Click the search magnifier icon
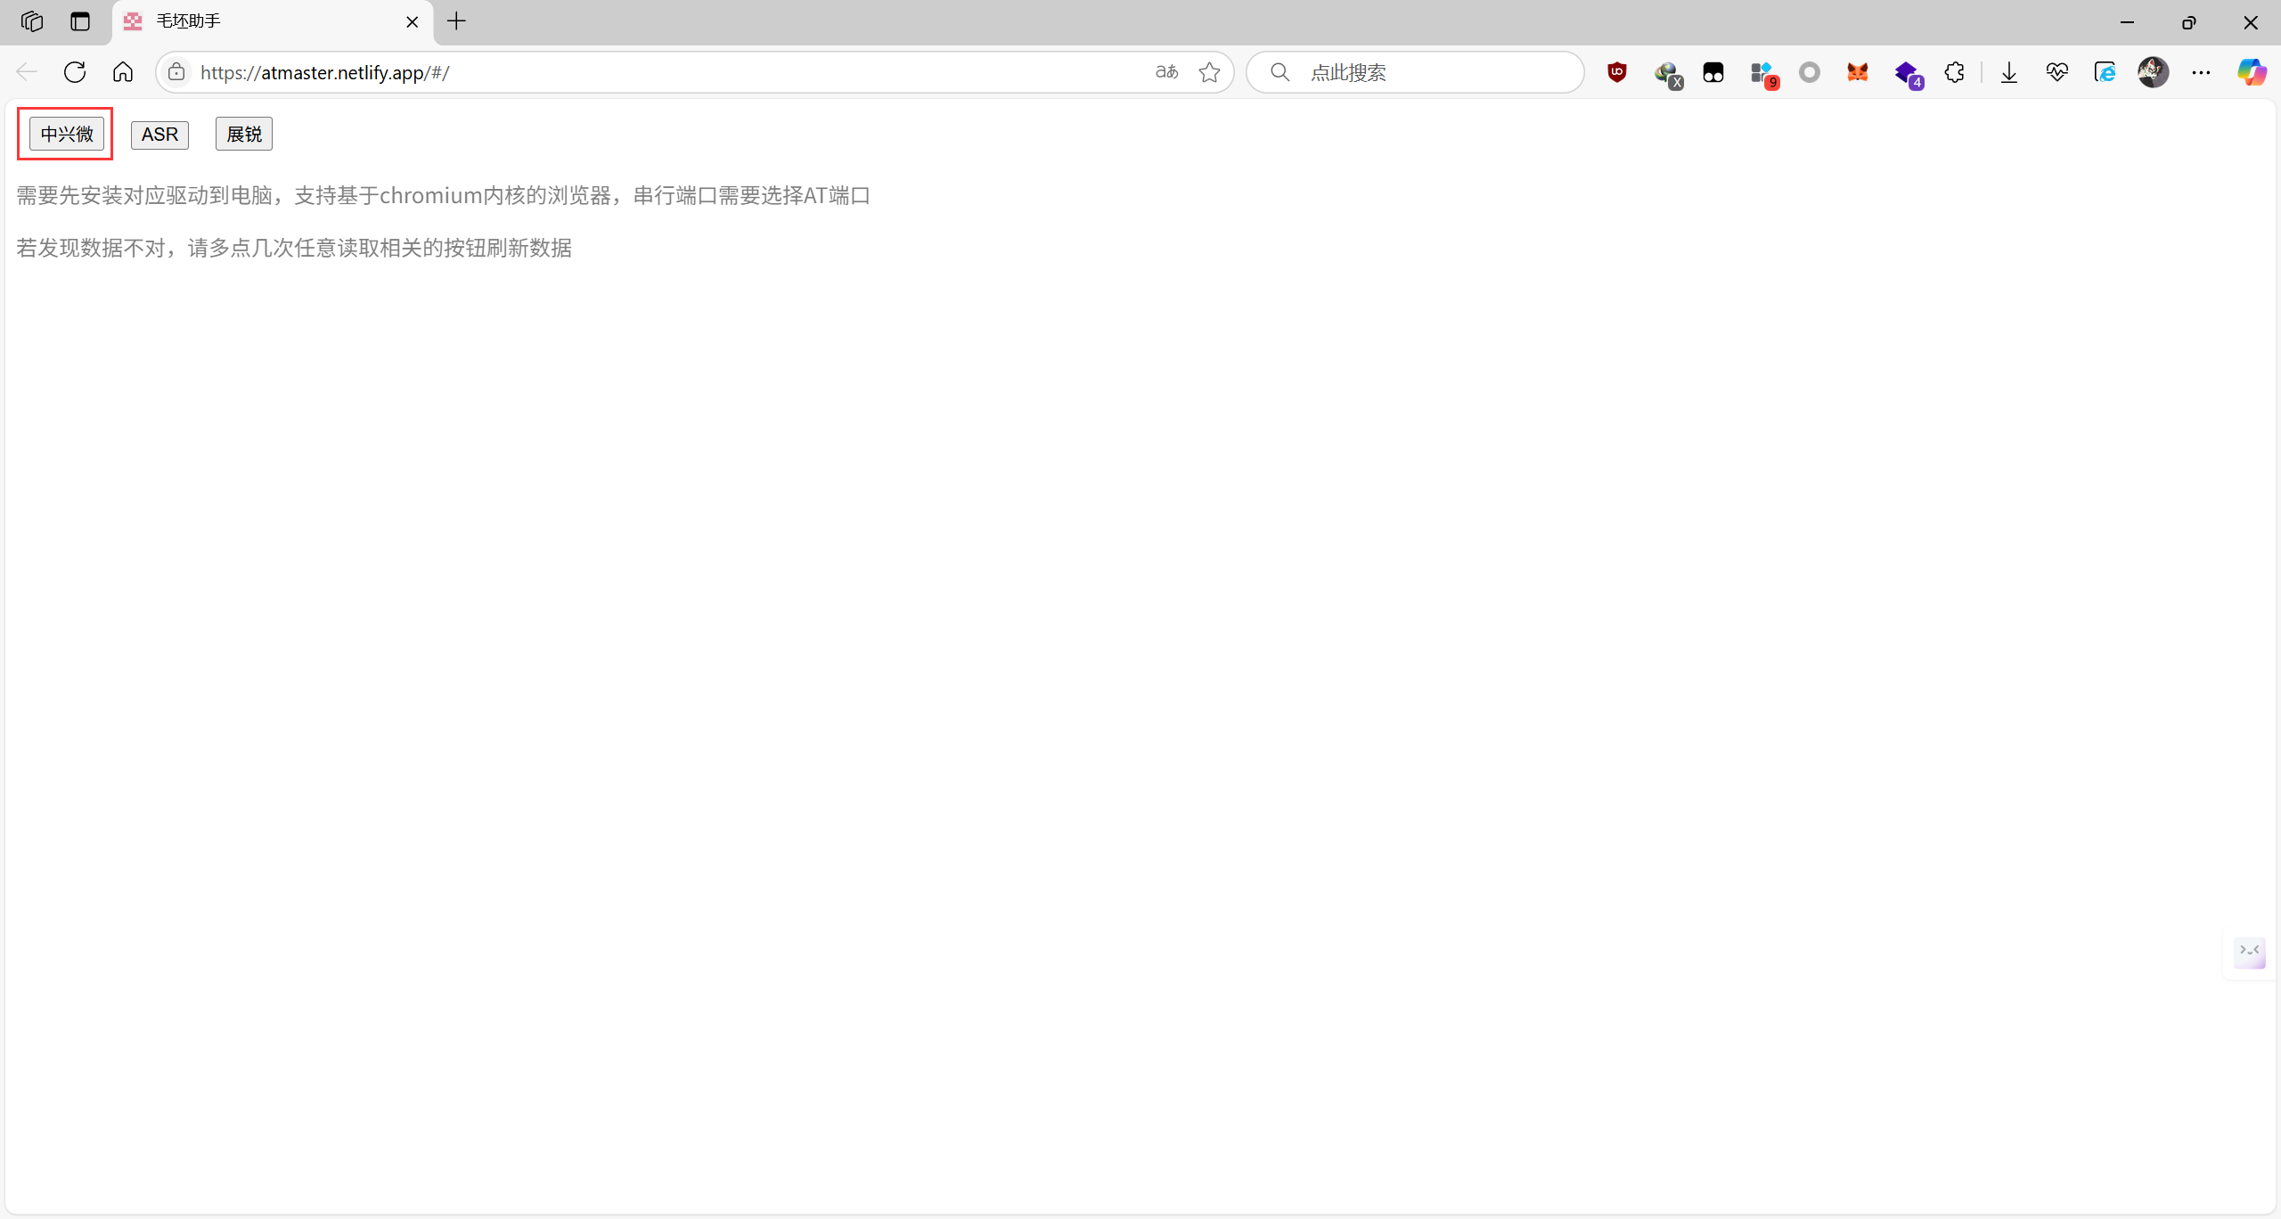This screenshot has width=2281, height=1219. [x=1279, y=72]
